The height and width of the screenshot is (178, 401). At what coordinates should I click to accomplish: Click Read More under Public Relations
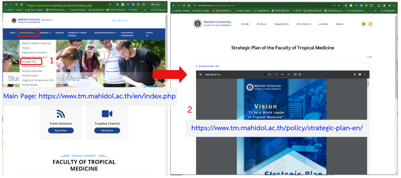tap(61, 131)
